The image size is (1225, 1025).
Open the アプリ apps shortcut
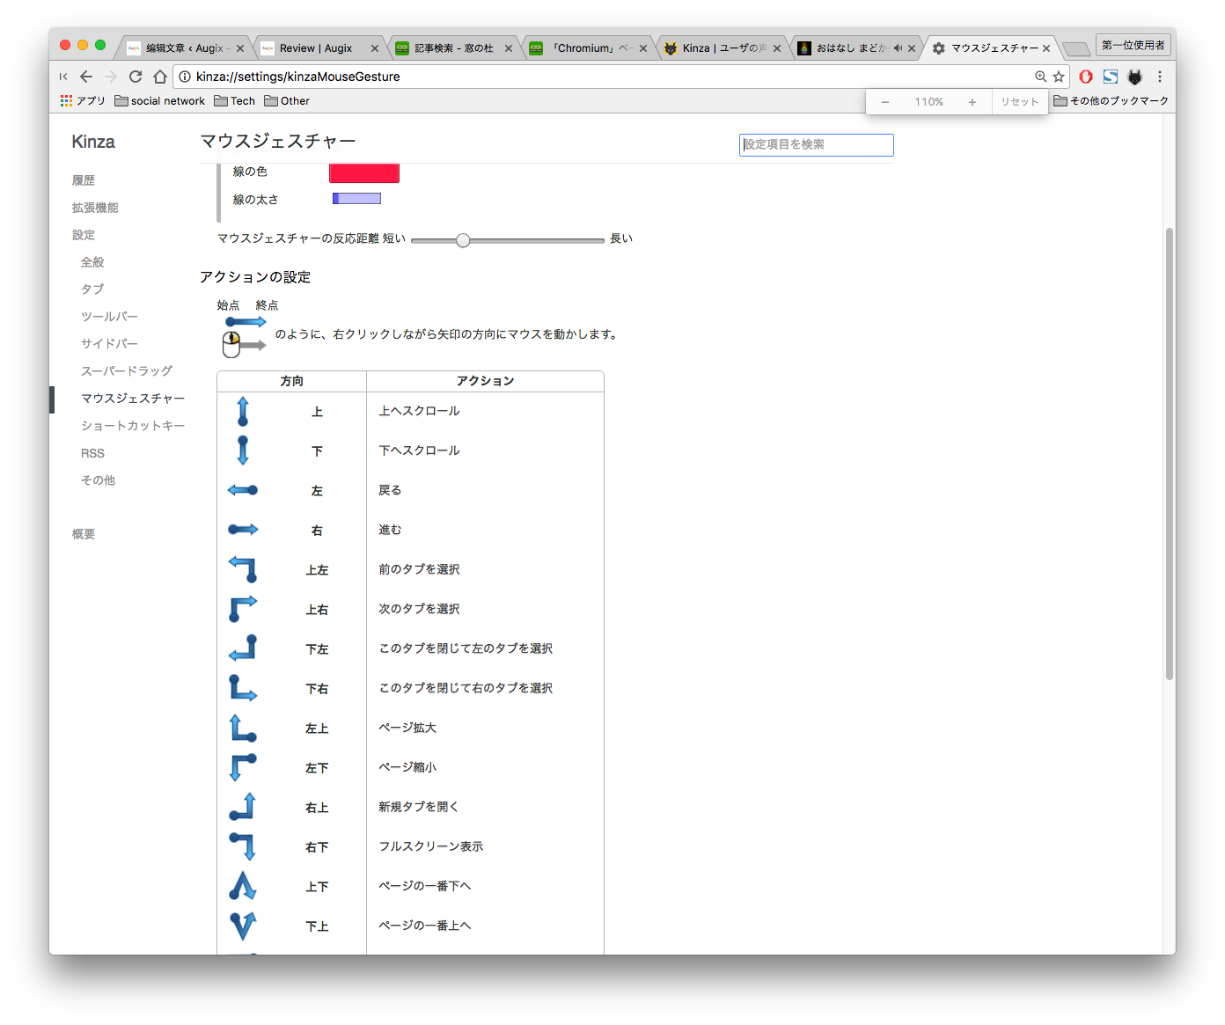(83, 101)
